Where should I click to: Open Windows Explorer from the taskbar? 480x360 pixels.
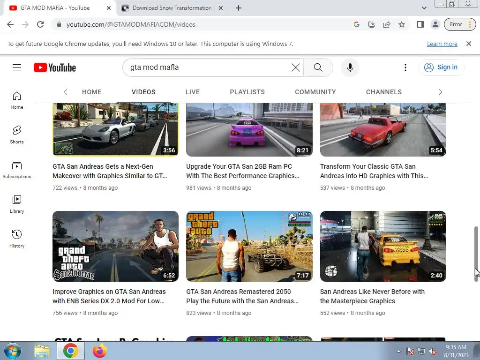point(42,351)
